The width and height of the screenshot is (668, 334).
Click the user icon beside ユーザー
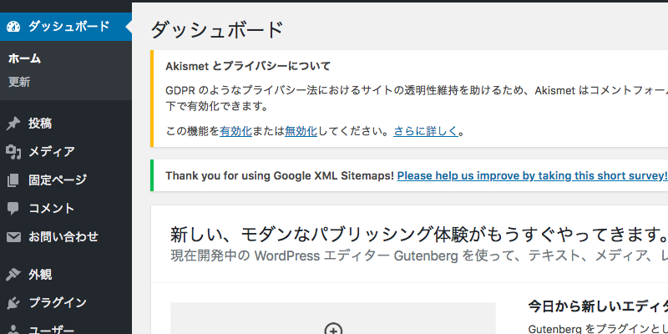click(x=13, y=330)
